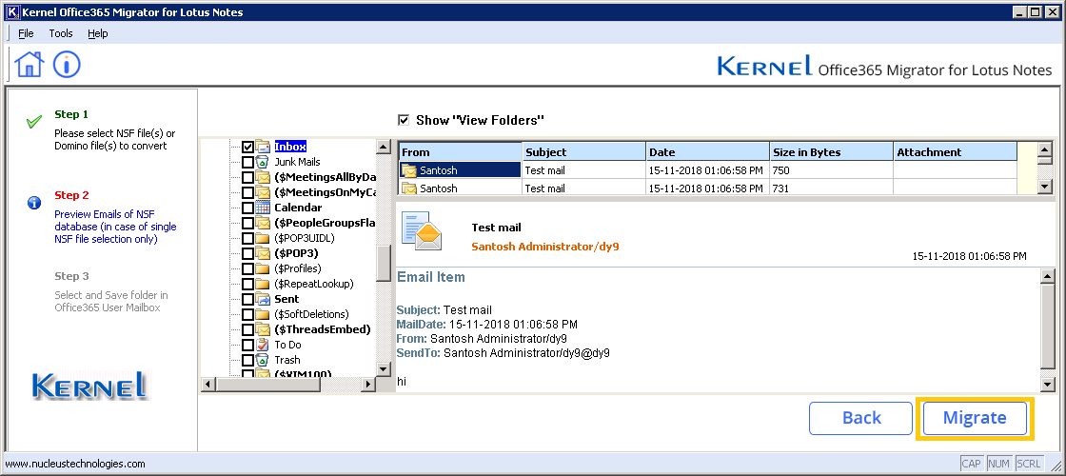This screenshot has width=1066, height=476.
Task: Click 'Santosh Administrator/dy9' orange sender text
Action: (545, 247)
